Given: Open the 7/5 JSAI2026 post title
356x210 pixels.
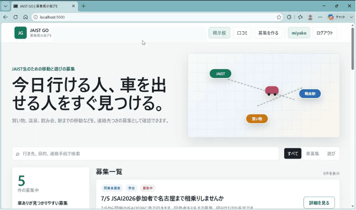Looking at the screenshot, I should pyautogui.click(x=162, y=198).
